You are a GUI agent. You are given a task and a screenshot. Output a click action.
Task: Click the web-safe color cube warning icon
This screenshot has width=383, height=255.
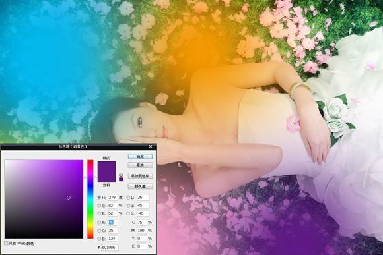tap(121, 175)
